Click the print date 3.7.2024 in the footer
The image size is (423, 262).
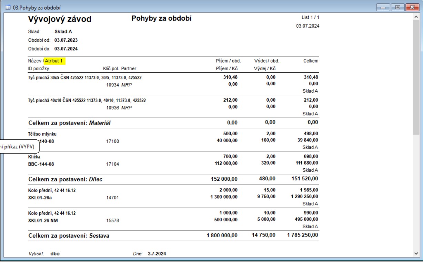coord(157,254)
